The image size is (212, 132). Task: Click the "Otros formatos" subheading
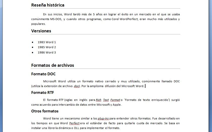point(45,111)
